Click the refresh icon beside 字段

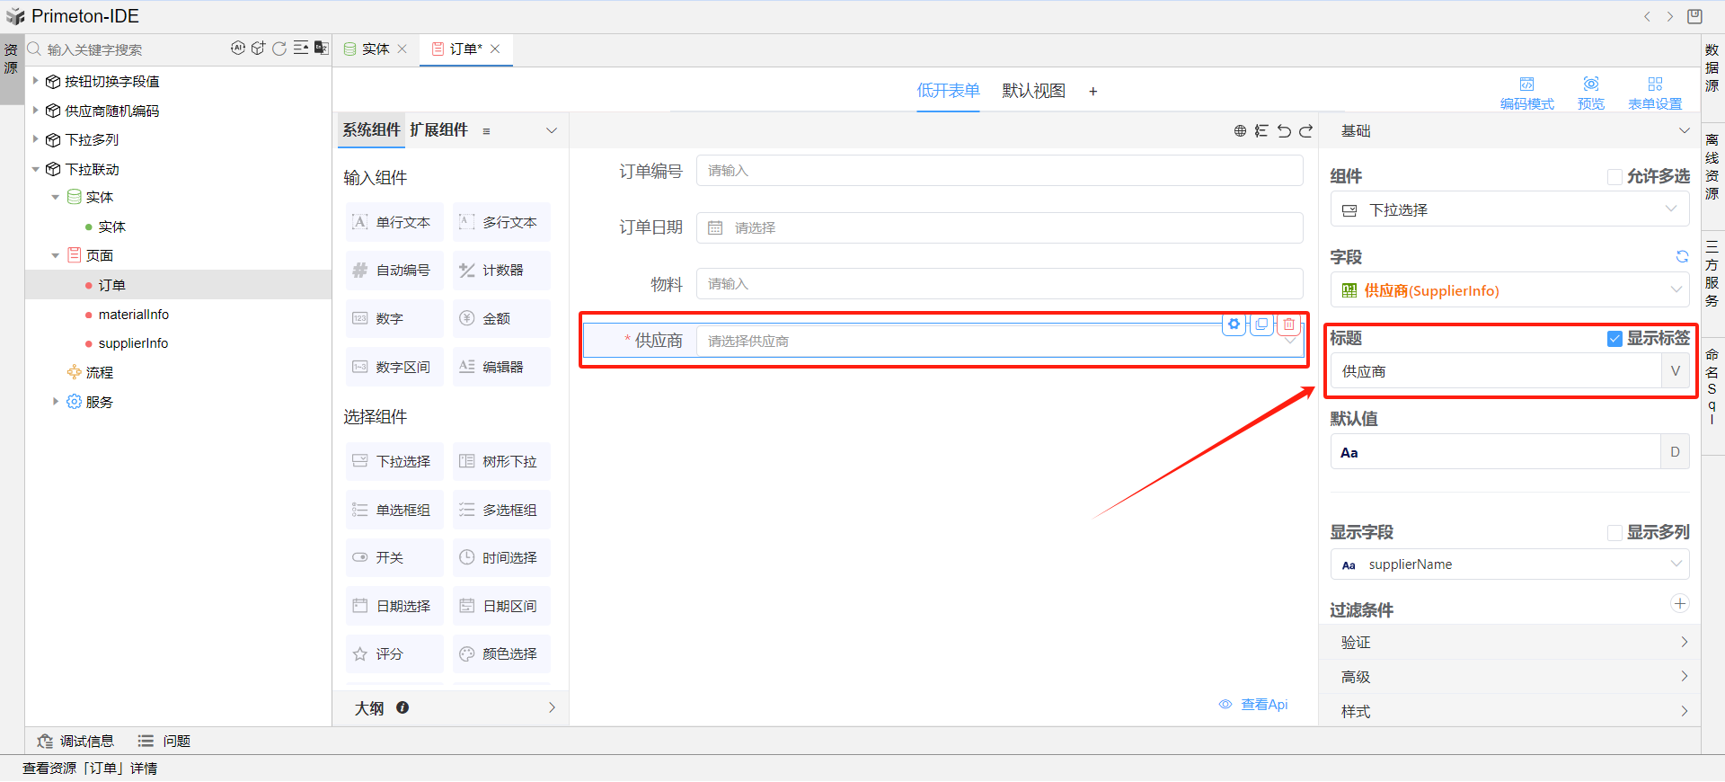[1682, 257]
